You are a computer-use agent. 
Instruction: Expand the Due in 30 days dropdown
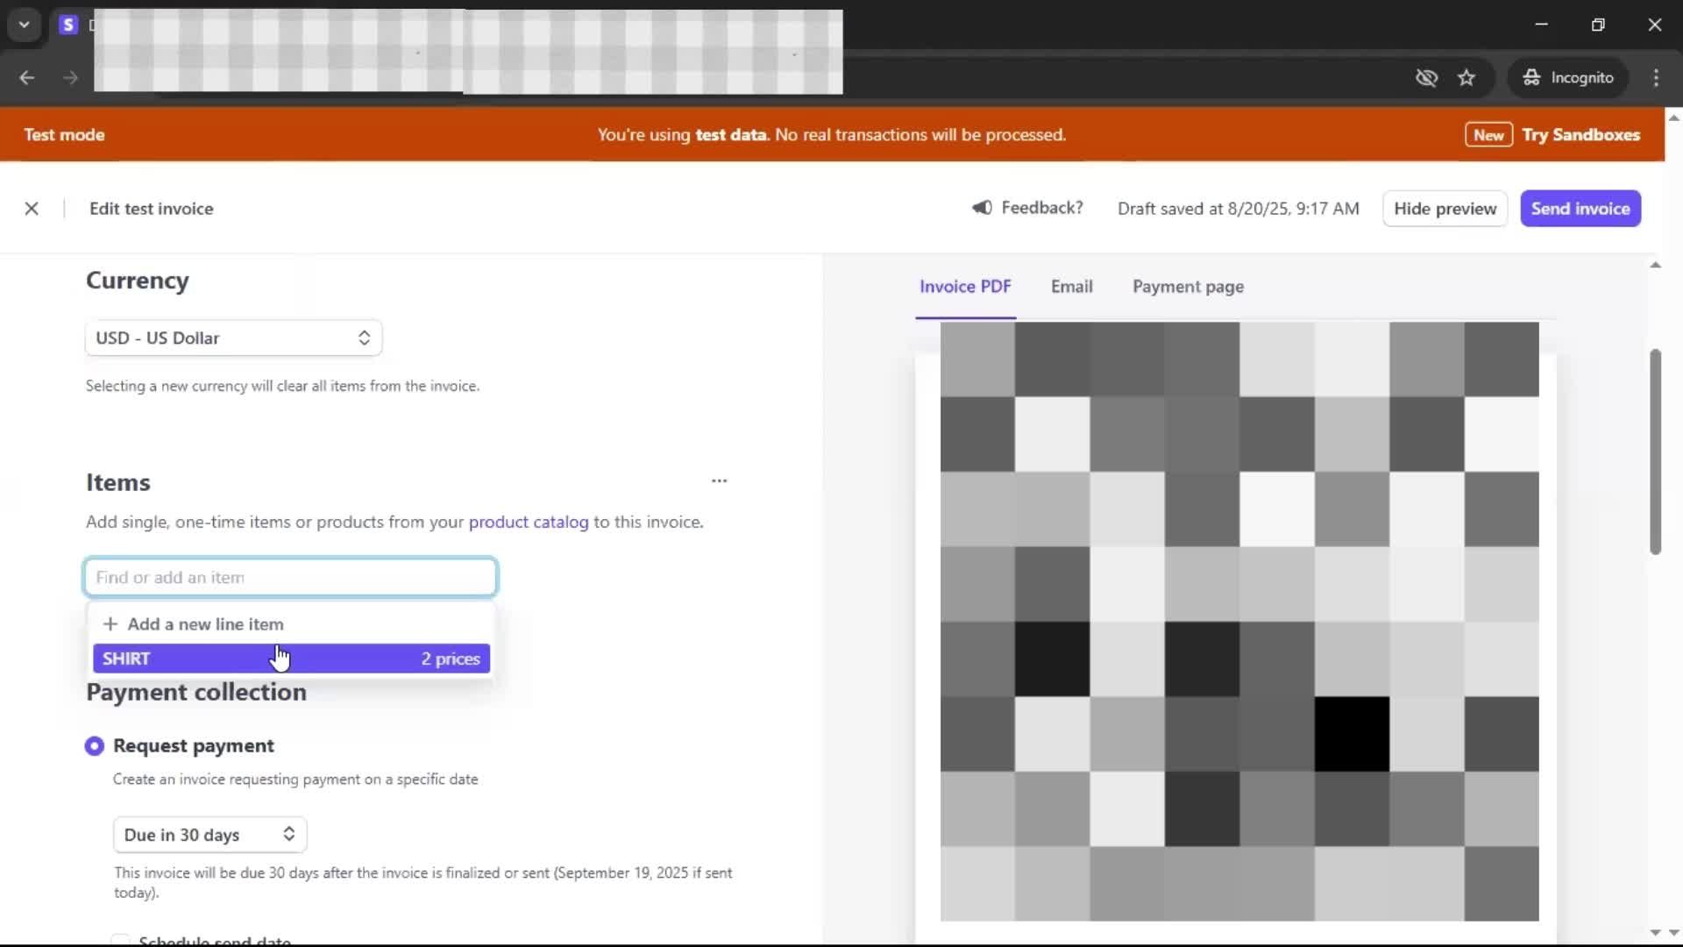tap(209, 835)
